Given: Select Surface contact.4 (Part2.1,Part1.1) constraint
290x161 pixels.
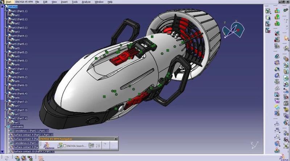Looking at the screenshot, I should (33, 135).
